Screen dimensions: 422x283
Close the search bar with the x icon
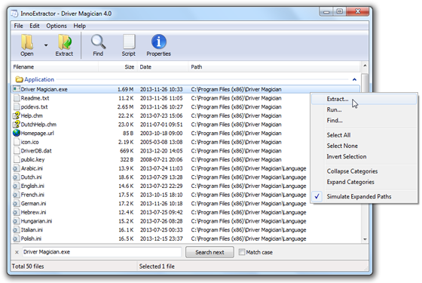17,252
